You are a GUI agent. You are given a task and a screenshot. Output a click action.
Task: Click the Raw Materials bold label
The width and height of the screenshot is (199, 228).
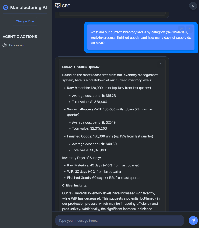pos(79,88)
